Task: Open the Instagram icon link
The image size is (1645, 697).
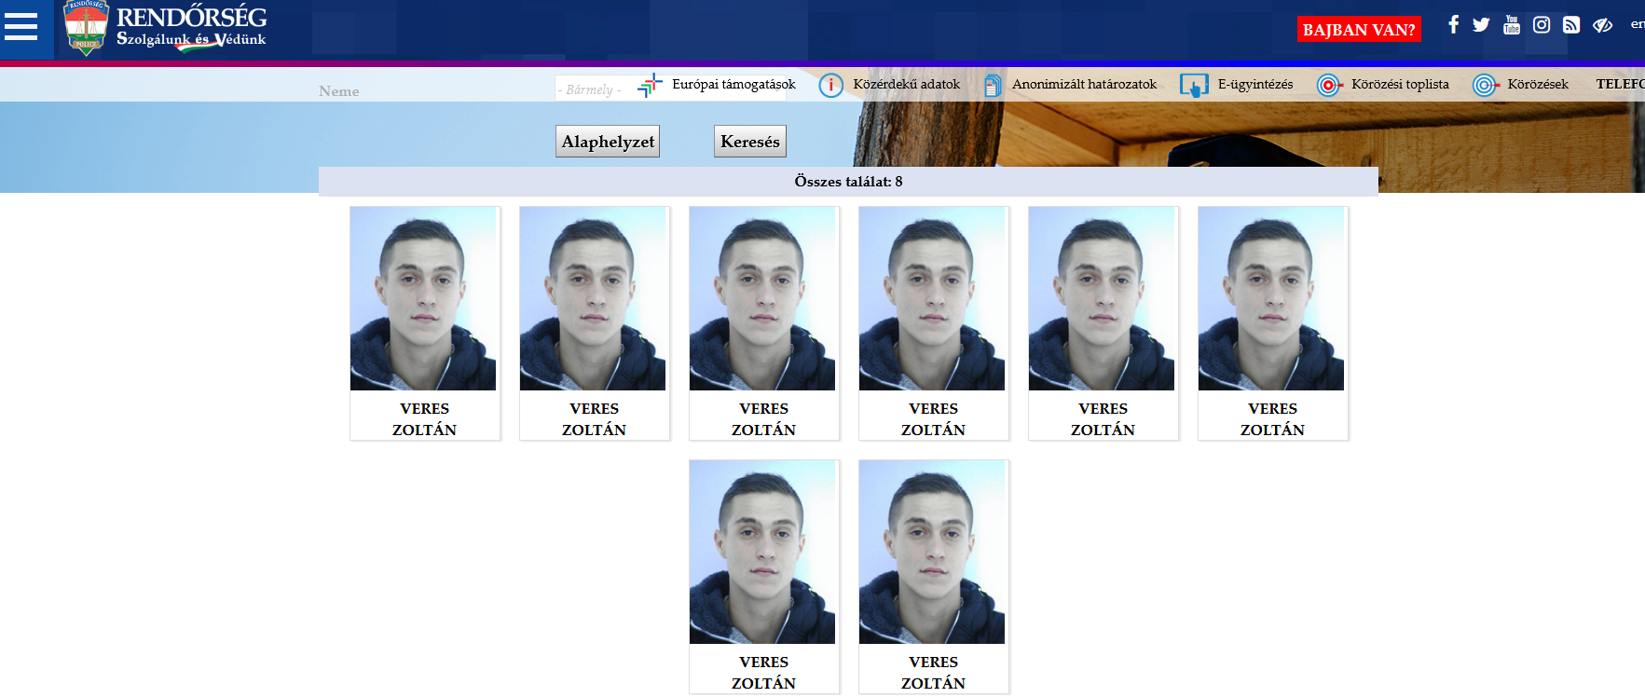Action: (x=1542, y=24)
